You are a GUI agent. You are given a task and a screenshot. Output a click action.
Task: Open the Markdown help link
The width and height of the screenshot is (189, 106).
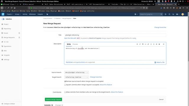[69, 62]
